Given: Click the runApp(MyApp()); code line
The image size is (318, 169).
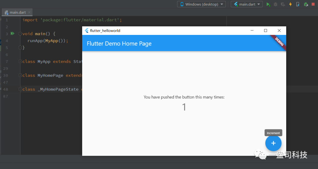Looking at the screenshot, I should 48,40.
